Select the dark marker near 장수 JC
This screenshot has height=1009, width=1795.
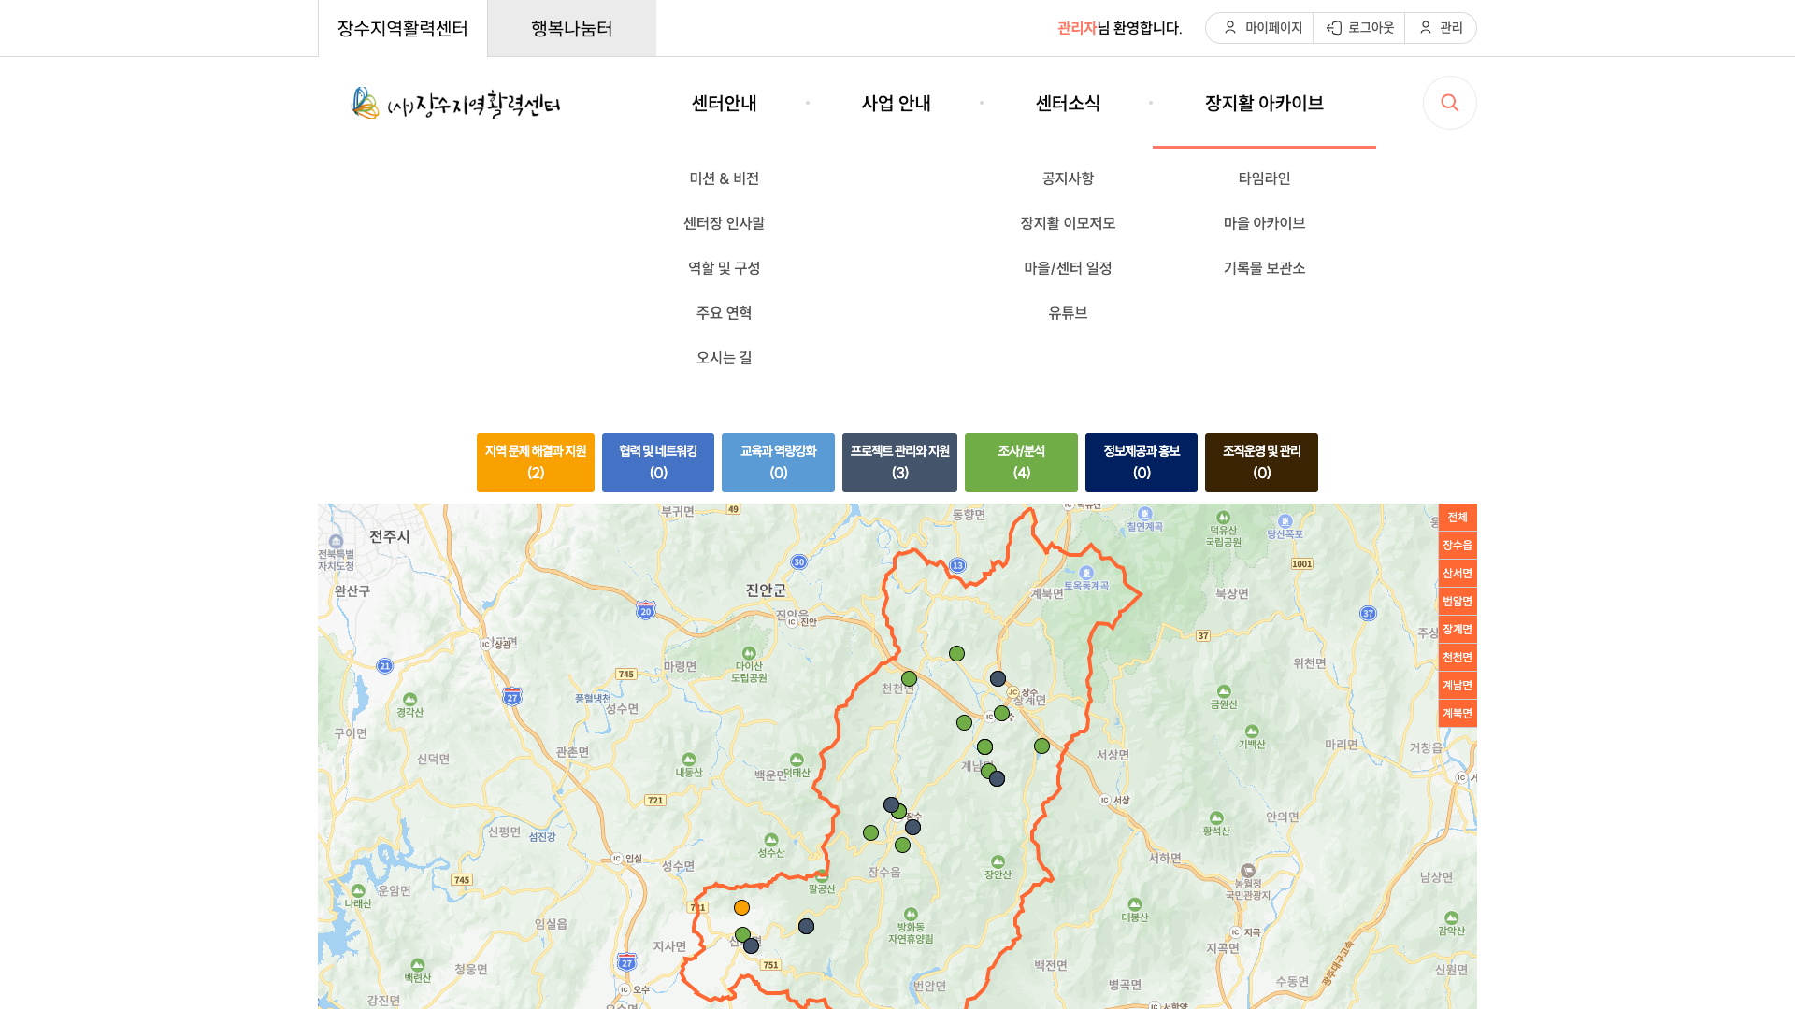(998, 679)
